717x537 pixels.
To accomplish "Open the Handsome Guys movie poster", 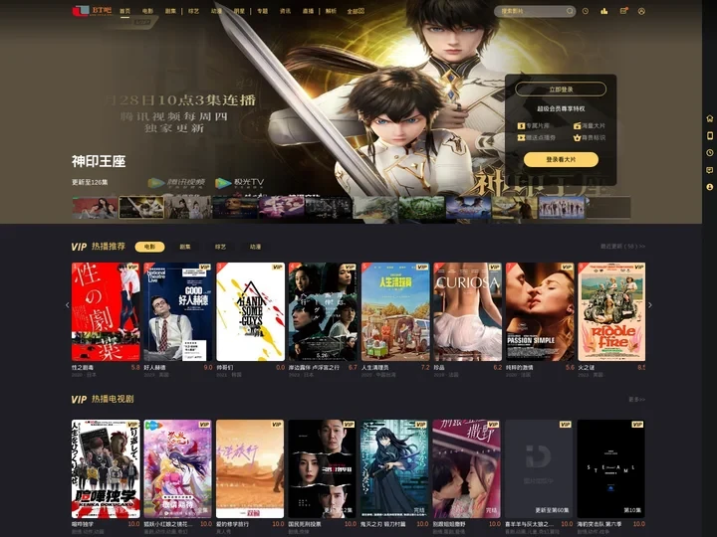I will [250, 311].
